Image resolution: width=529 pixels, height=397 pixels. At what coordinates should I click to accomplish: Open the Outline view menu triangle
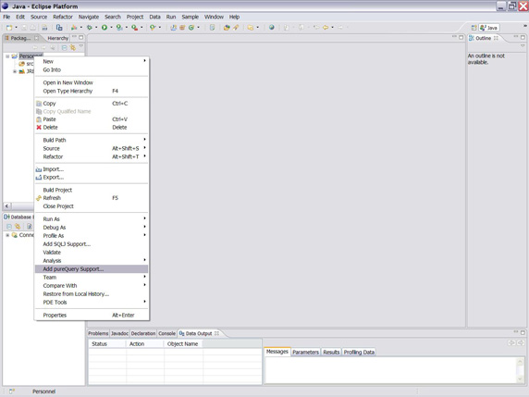click(x=523, y=46)
